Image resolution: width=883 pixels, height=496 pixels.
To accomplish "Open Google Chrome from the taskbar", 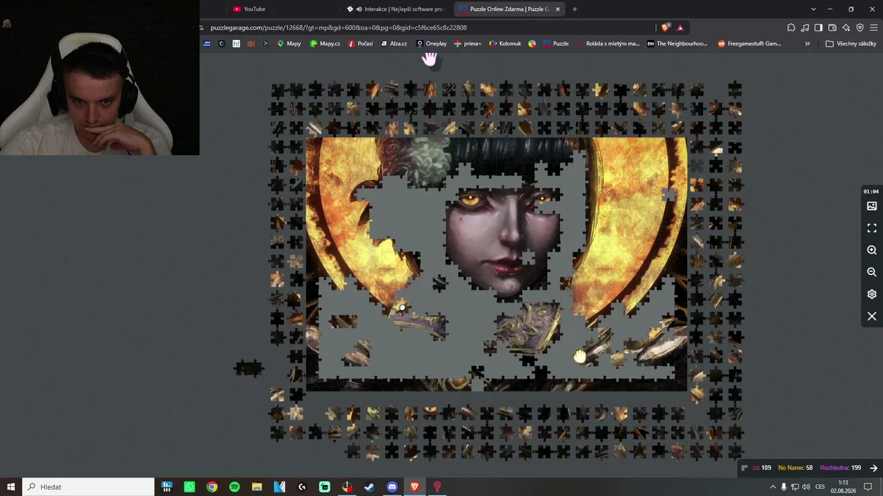I will coord(212,487).
